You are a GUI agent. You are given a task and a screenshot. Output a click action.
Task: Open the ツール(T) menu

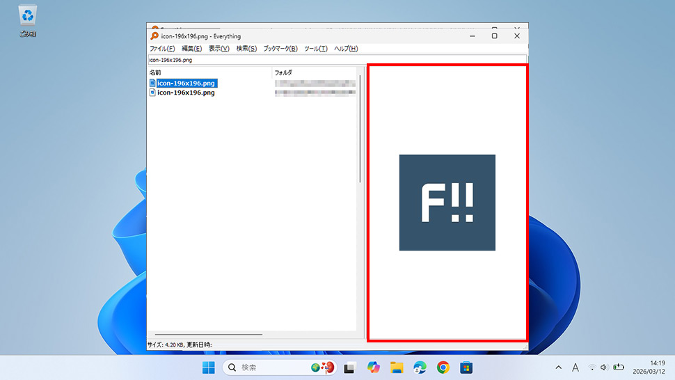(x=315, y=49)
